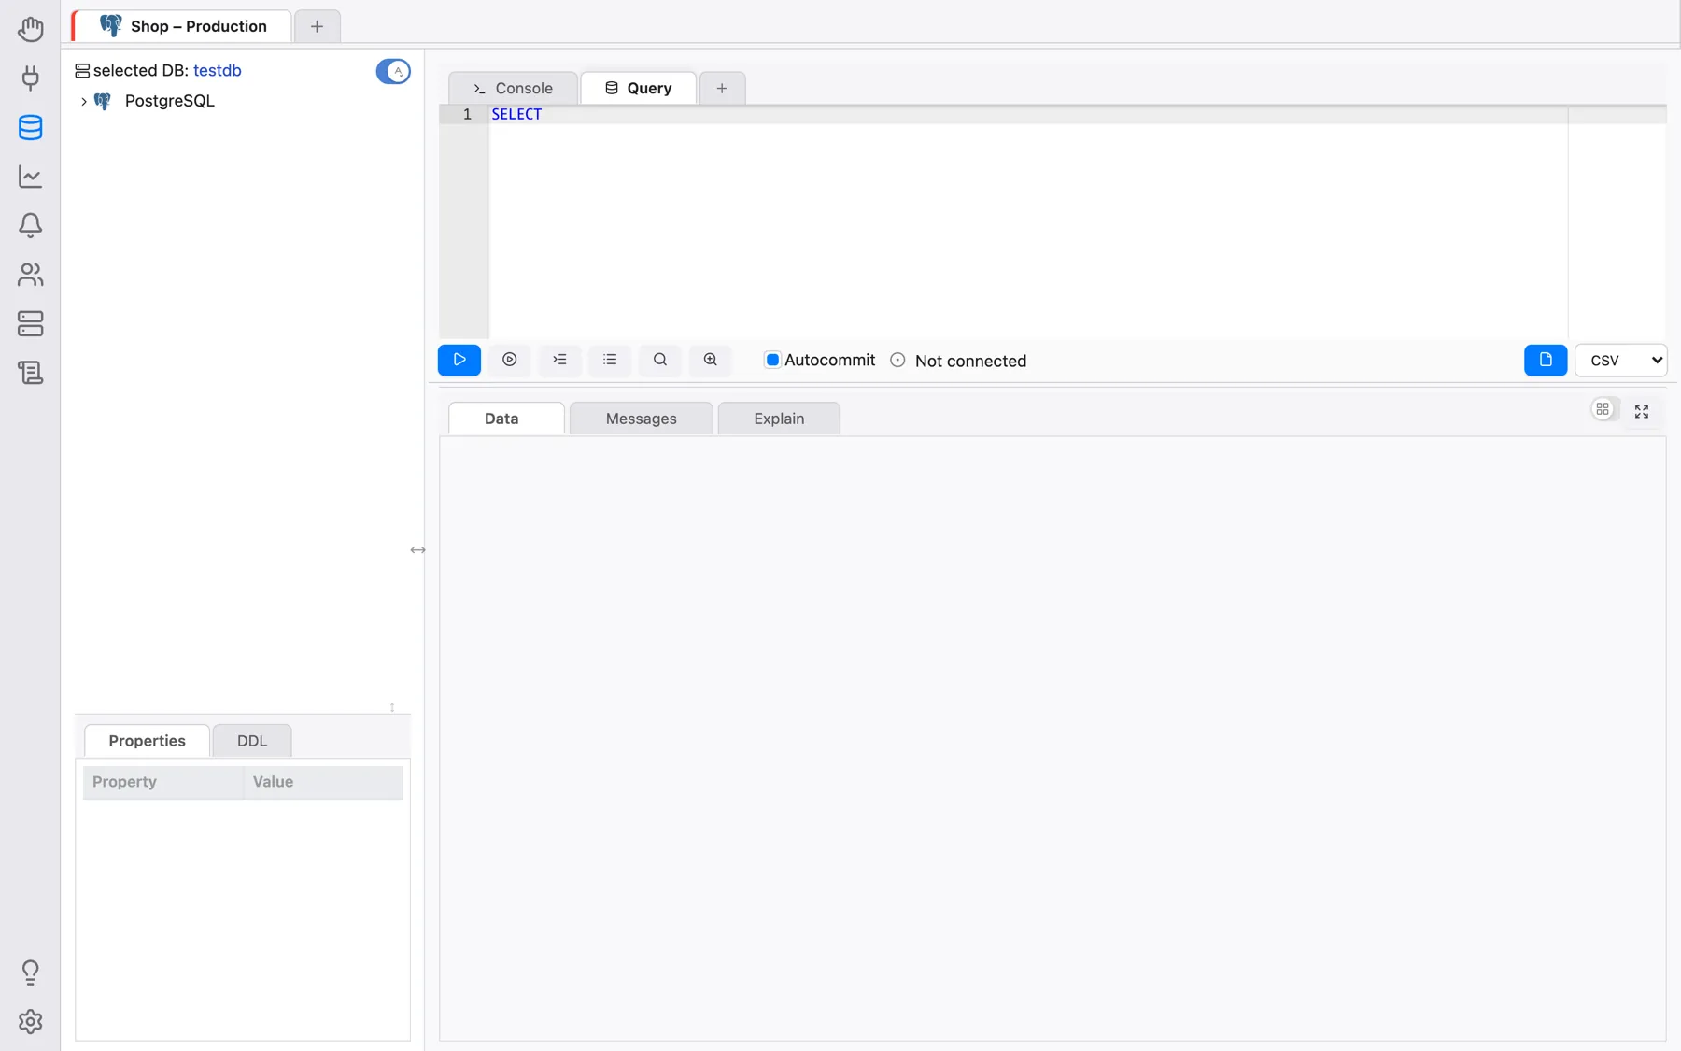Screen dimensions: 1681x1051
Task: Open the CSV export format dropdown
Action: tap(1620, 360)
